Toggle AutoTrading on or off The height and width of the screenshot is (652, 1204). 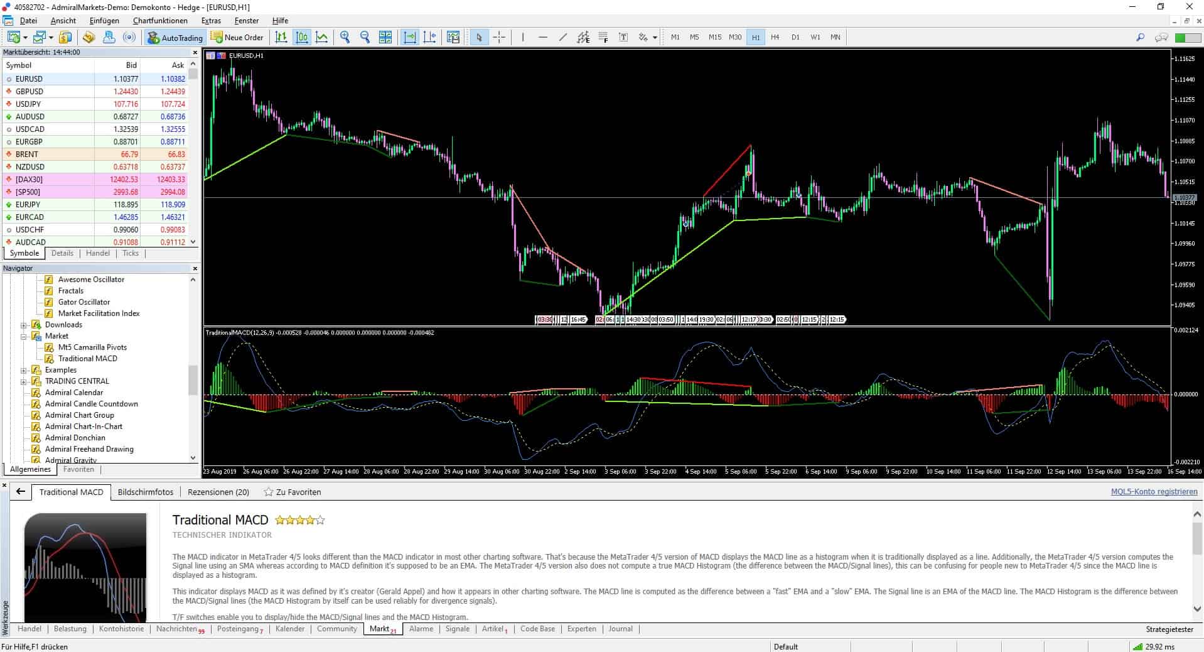pyautogui.click(x=174, y=37)
